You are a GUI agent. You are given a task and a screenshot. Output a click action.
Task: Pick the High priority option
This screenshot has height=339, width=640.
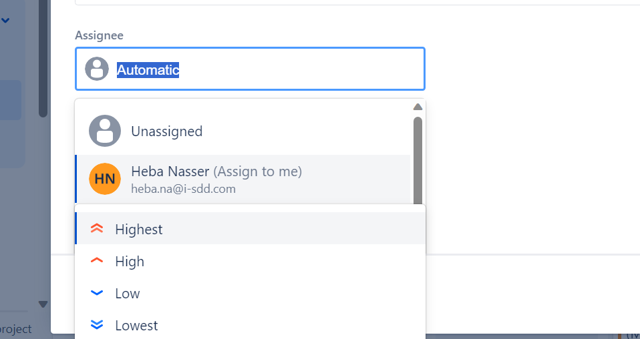pos(251,261)
